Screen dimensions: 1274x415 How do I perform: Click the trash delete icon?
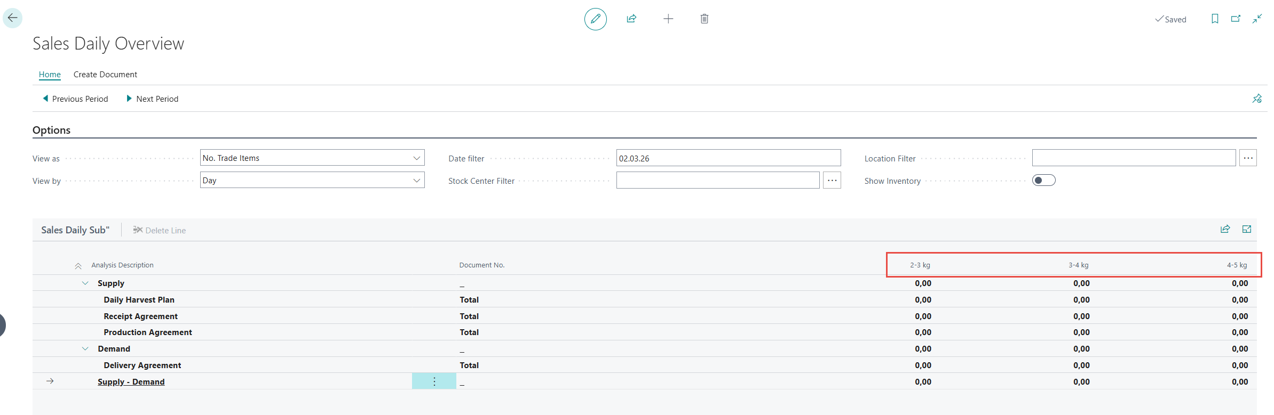pos(704,19)
